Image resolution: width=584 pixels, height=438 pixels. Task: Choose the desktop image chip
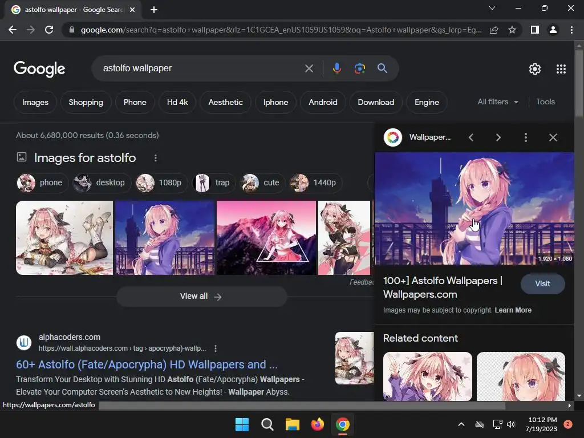[x=102, y=183]
